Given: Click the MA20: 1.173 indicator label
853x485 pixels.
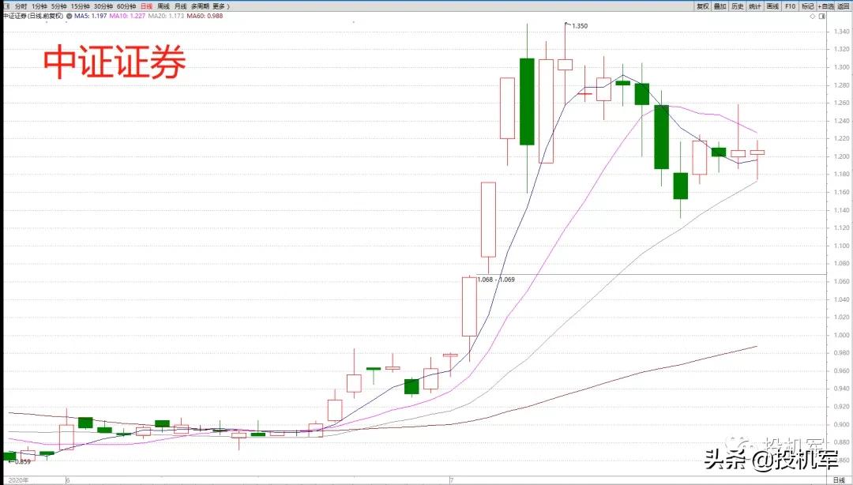Looking at the screenshot, I should [166, 16].
